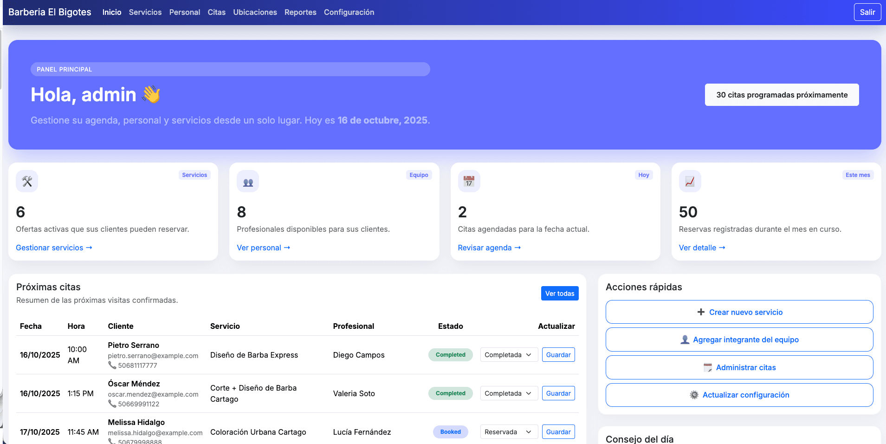Image resolution: width=886 pixels, height=444 pixels.
Task: Click the calendar icon on Hoy card
Action: (469, 181)
